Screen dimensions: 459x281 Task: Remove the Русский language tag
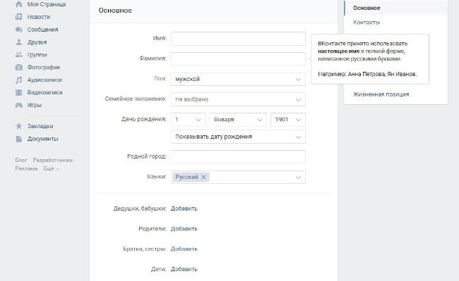click(x=203, y=177)
